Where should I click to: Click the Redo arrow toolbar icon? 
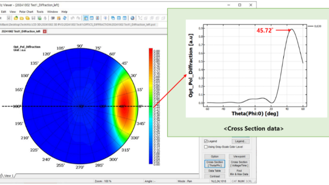(x=78, y=18)
